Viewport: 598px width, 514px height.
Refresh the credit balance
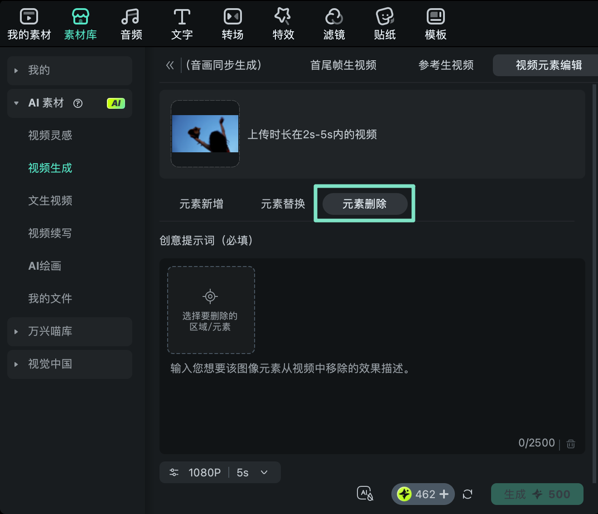click(468, 495)
